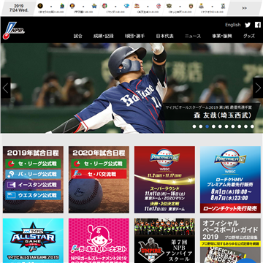This screenshot has width=263, height=263.
Task: Expand the scoreboard with >> arrow
Action: pyautogui.click(x=244, y=8)
